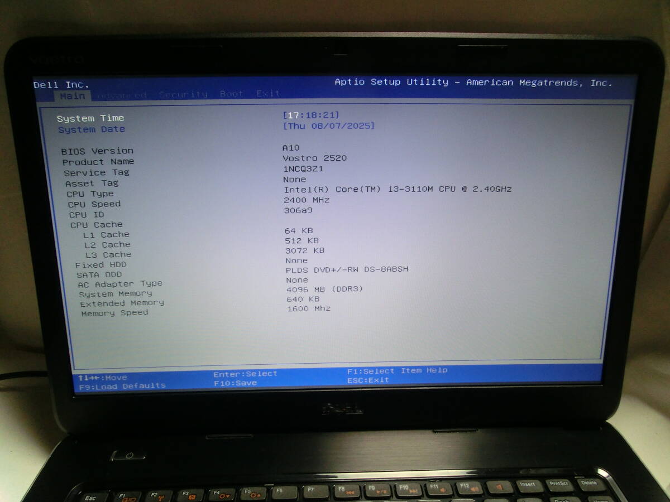Screen dimensions: 670x502
Task: Select the PLDS DVD+/-RW DS-8ABSH drive text
Action: click(347, 269)
